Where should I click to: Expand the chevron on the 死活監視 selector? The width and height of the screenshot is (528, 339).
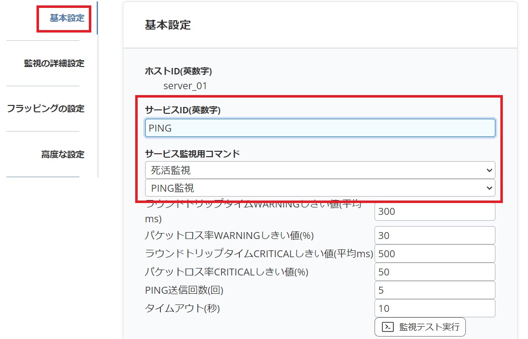tap(489, 169)
